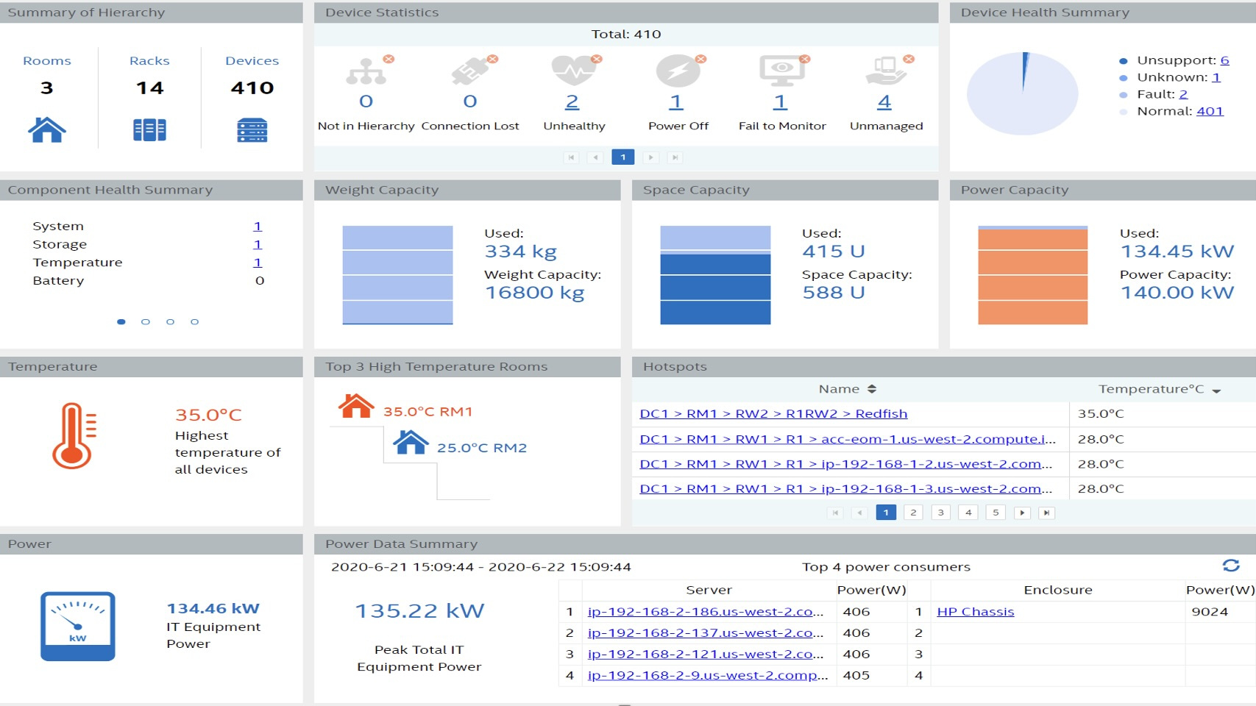This screenshot has width=1256, height=706.
Task: Open page 5 of Hotspots
Action: point(996,513)
